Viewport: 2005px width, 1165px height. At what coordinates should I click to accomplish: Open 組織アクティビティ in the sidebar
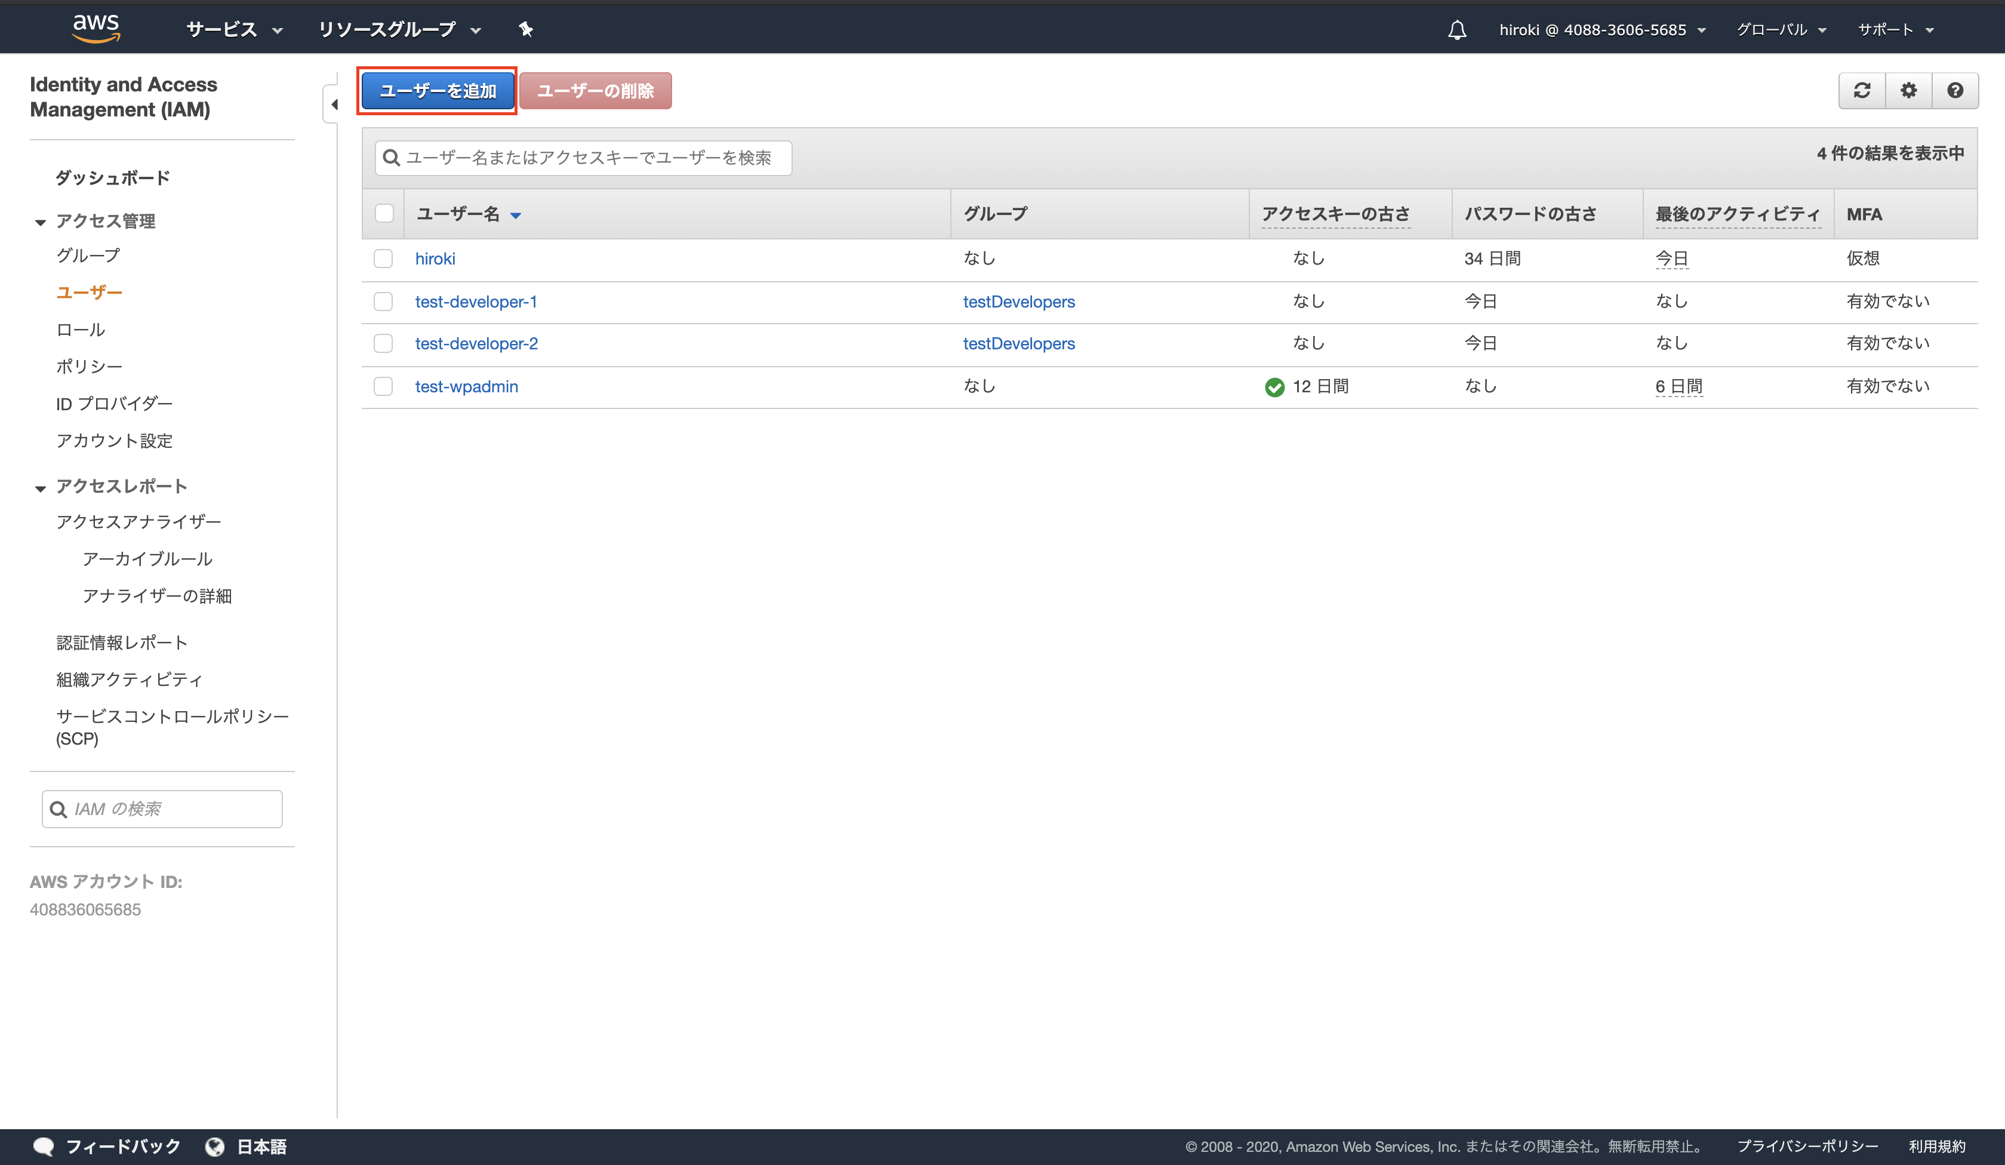(130, 680)
